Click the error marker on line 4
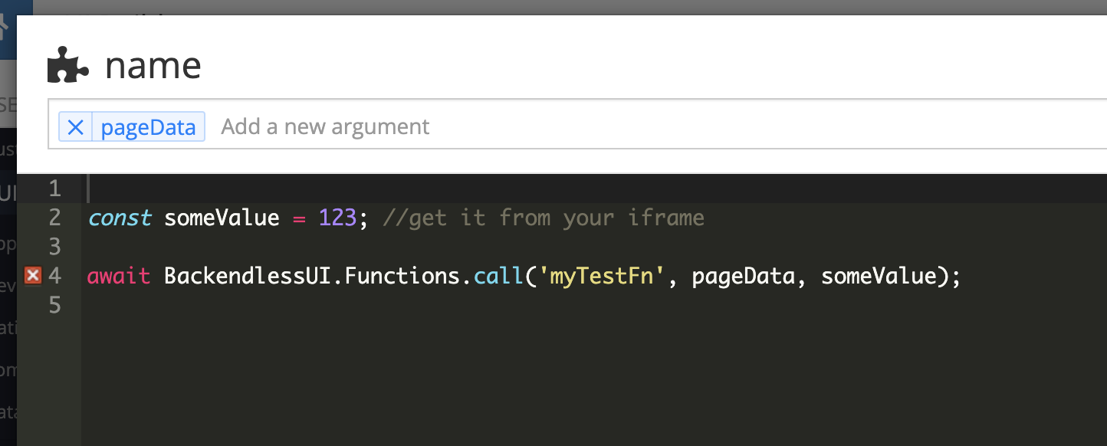 pos(32,276)
